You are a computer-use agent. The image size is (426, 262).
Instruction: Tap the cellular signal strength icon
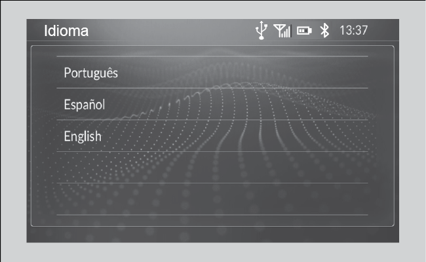point(282,30)
